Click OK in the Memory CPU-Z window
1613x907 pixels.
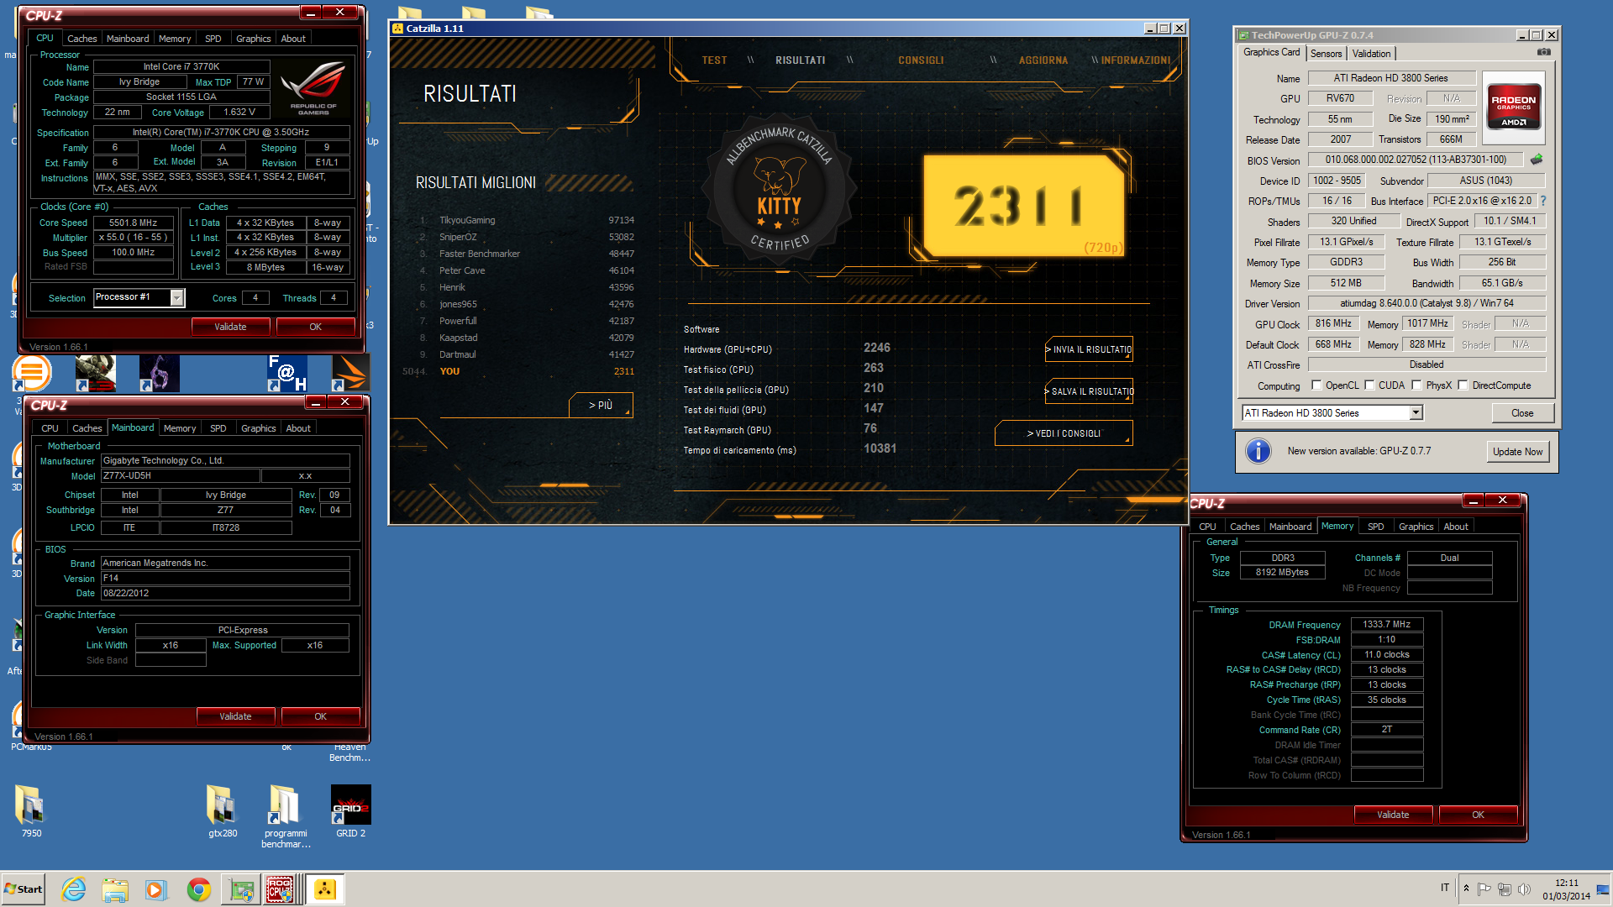point(1478,815)
